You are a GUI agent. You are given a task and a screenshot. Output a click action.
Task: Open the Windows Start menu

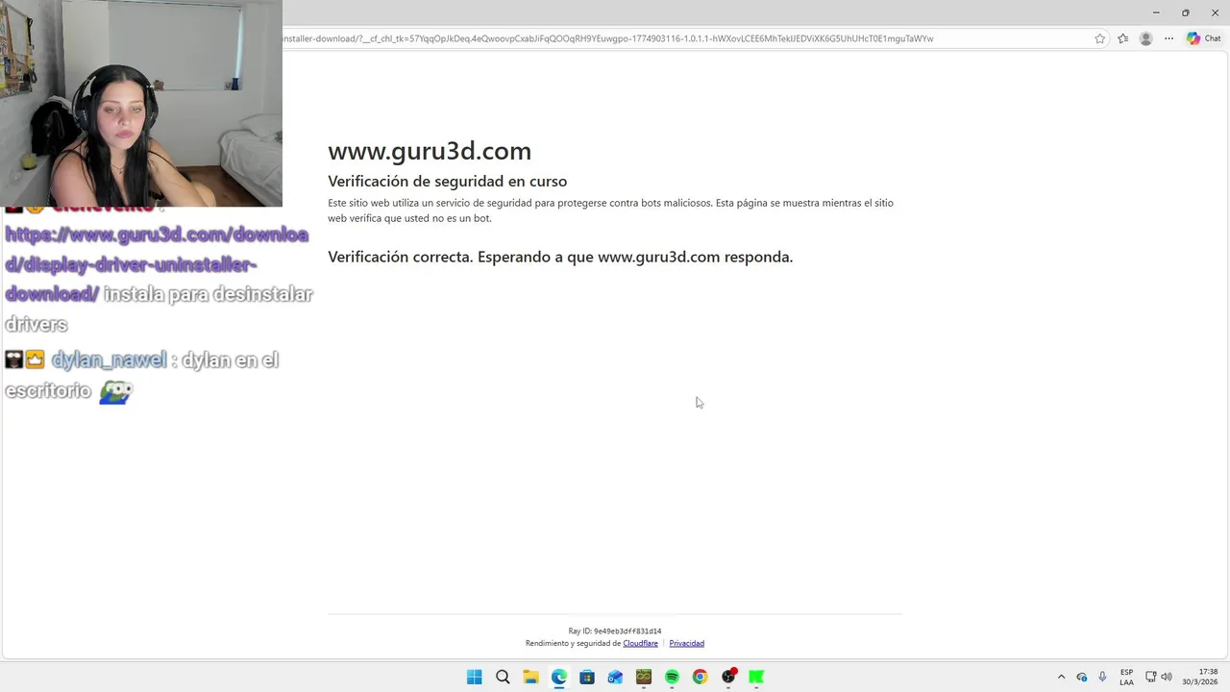[x=474, y=677]
